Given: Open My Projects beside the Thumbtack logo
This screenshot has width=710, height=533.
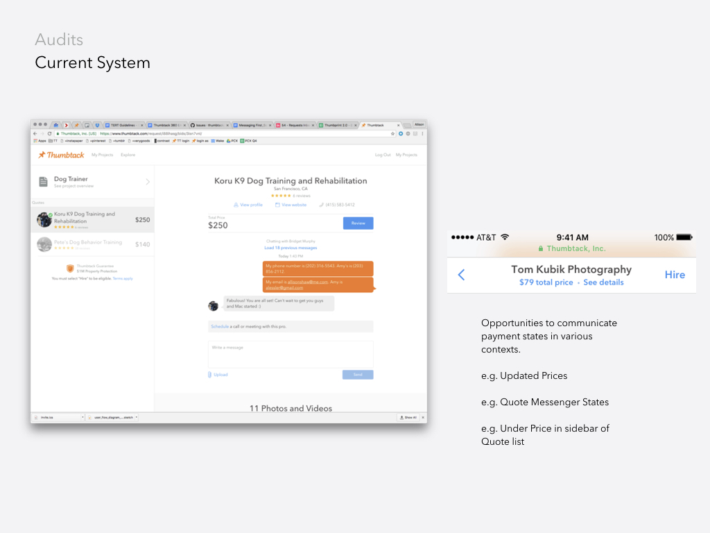Looking at the screenshot, I should [x=103, y=155].
